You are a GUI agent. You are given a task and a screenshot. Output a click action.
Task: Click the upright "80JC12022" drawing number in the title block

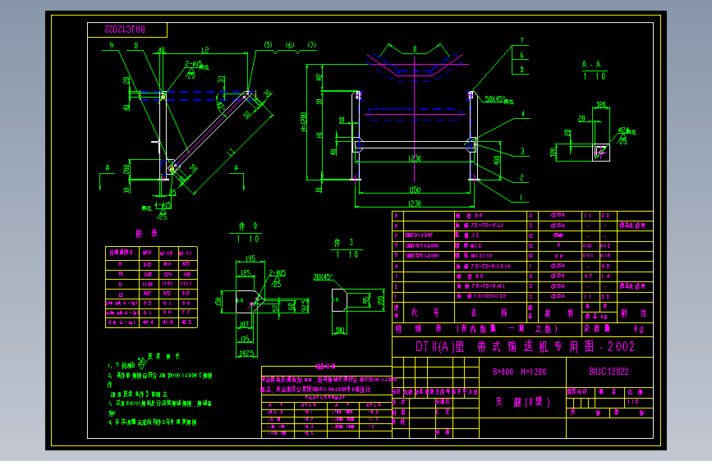tap(609, 372)
